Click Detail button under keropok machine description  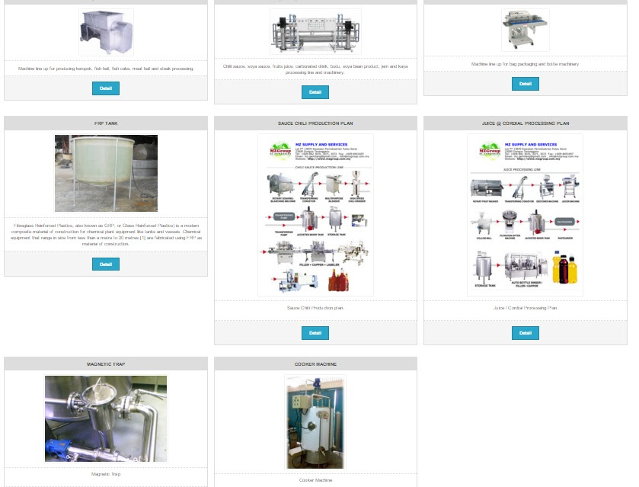coord(106,88)
